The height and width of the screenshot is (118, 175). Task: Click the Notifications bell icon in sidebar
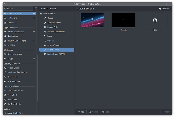tap(5, 36)
